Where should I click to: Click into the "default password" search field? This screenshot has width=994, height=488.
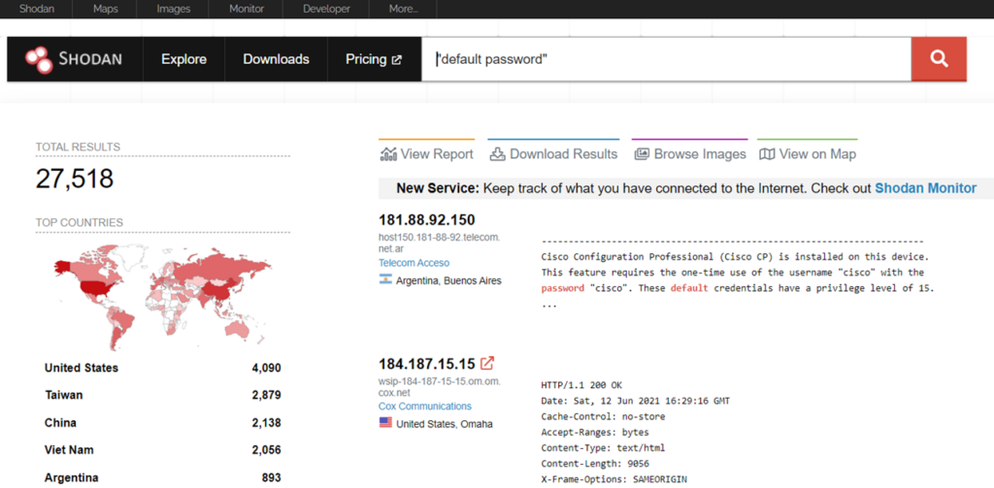tap(666, 59)
